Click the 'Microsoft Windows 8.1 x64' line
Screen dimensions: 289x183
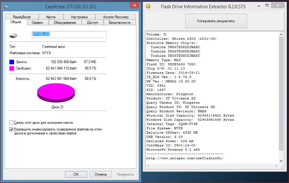(x=173, y=149)
